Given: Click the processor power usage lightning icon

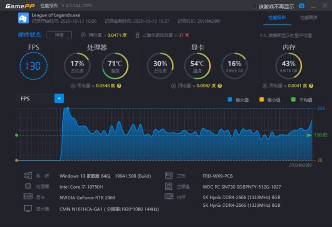Looking at the screenshot, I should (73, 86).
